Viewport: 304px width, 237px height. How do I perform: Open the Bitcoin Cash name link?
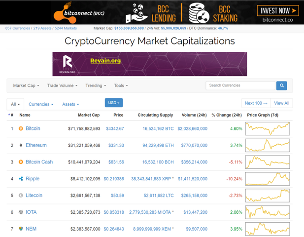[39, 162]
